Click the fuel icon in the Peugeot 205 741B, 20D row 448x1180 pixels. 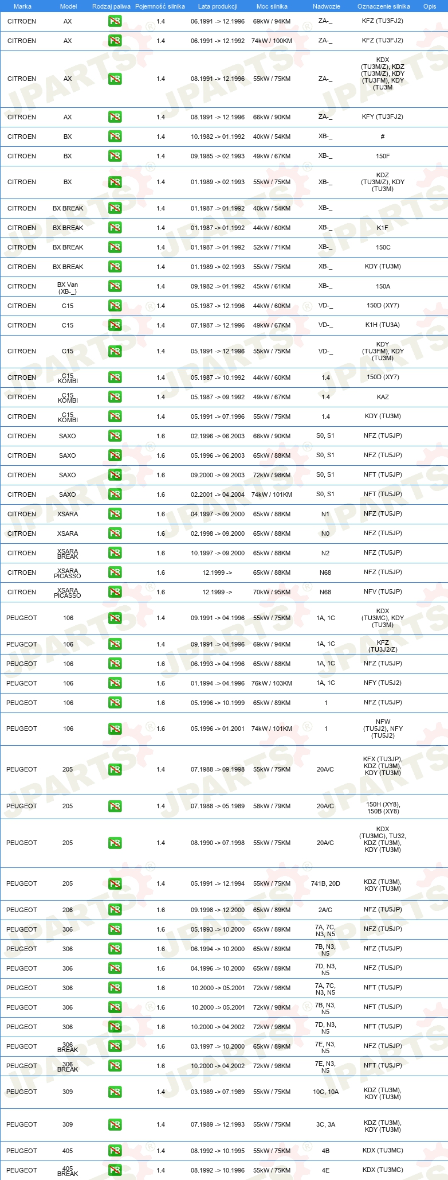coord(115,883)
